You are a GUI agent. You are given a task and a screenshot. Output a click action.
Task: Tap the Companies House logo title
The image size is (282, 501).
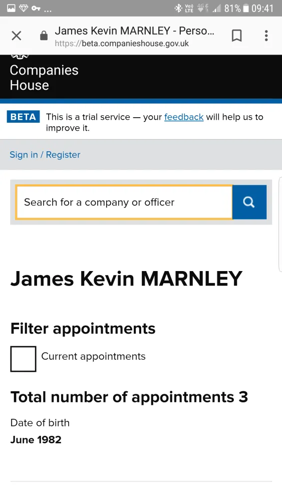tap(44, 78)
